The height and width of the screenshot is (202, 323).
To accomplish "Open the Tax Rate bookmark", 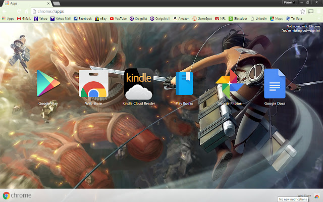I will click(294, 19).
